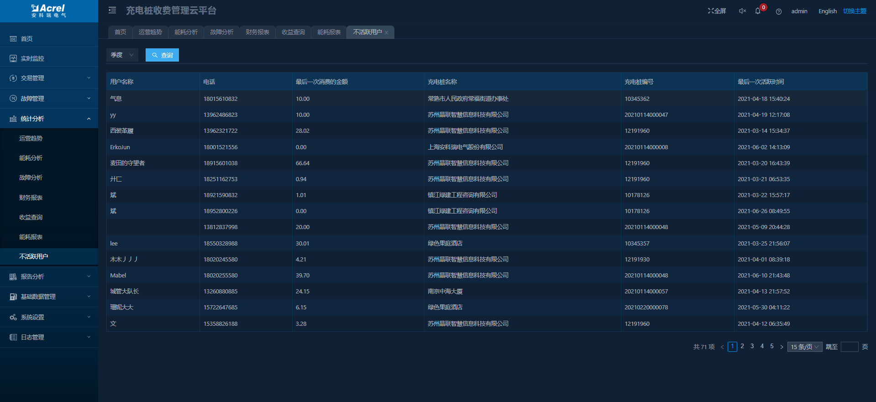Go to page 5

pos(772,346)
